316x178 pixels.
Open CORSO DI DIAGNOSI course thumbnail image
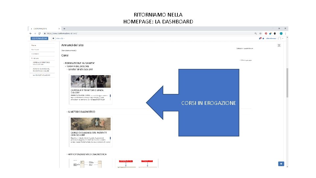tap(91, 124)
